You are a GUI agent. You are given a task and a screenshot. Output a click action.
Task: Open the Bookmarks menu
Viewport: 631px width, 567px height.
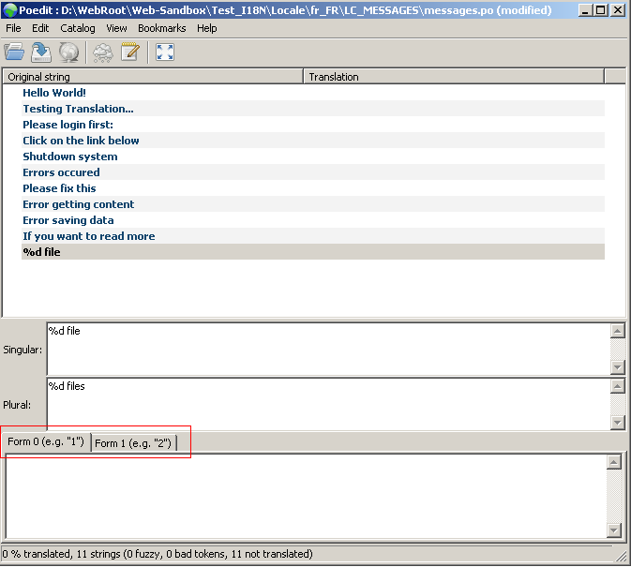pyautogui.click(x=161, y=28)
